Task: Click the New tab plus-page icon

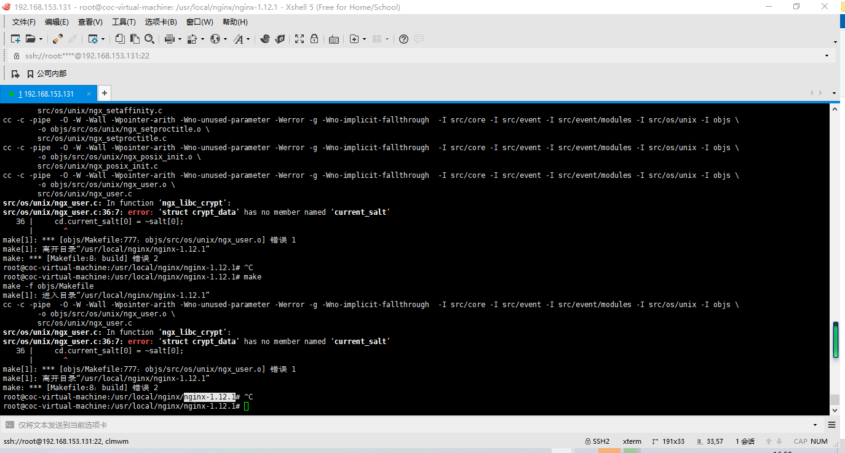Action: 354,39
